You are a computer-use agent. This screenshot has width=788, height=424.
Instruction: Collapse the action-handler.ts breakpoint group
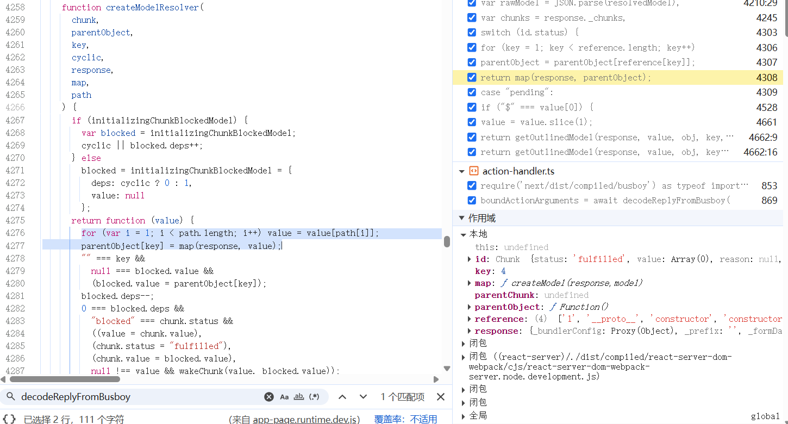462,171
